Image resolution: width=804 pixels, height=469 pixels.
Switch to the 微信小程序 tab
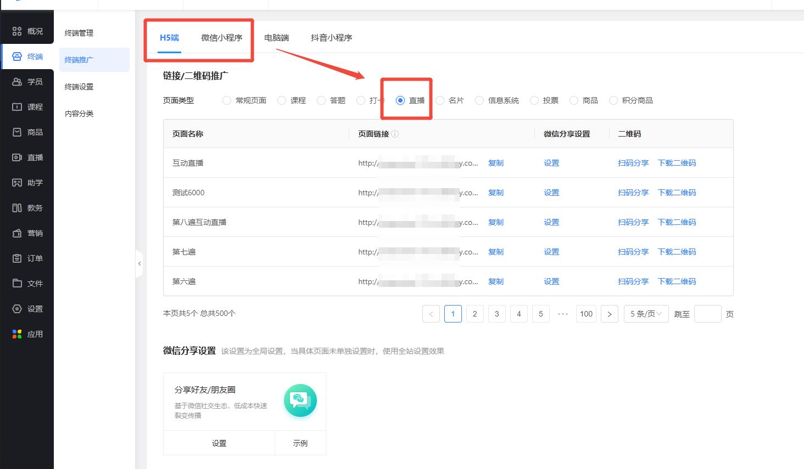(x=221, y=38)
